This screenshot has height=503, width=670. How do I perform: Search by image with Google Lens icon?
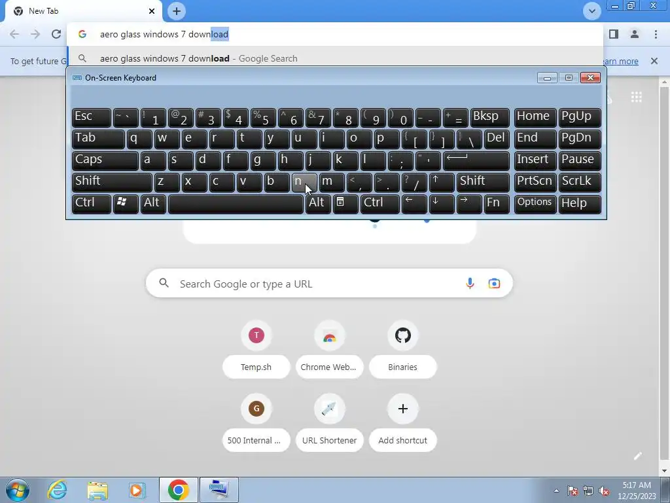(x=494, y=283)
